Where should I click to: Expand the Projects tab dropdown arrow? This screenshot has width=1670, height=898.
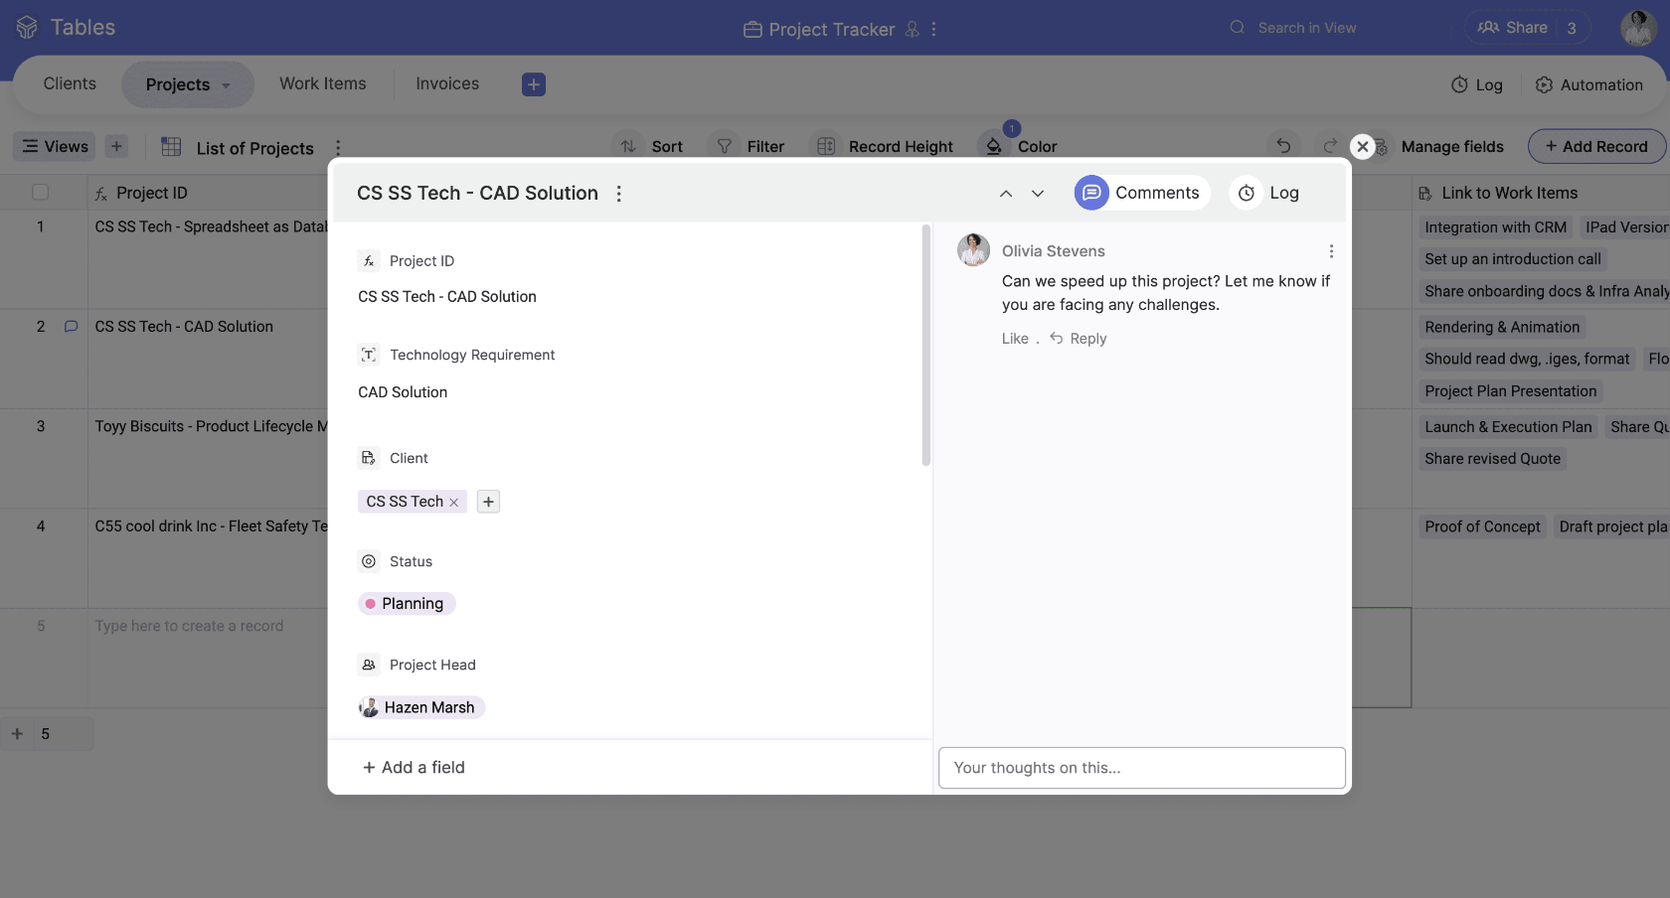click(x=227, y=85)
